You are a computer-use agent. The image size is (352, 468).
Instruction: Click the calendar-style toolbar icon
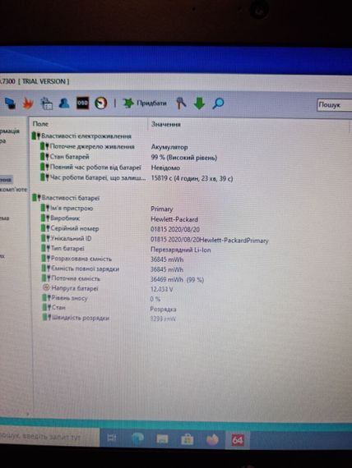tap(46, 103)
